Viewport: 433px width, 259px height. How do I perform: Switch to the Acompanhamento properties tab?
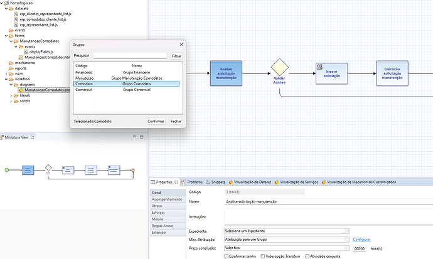pos(168,199)
